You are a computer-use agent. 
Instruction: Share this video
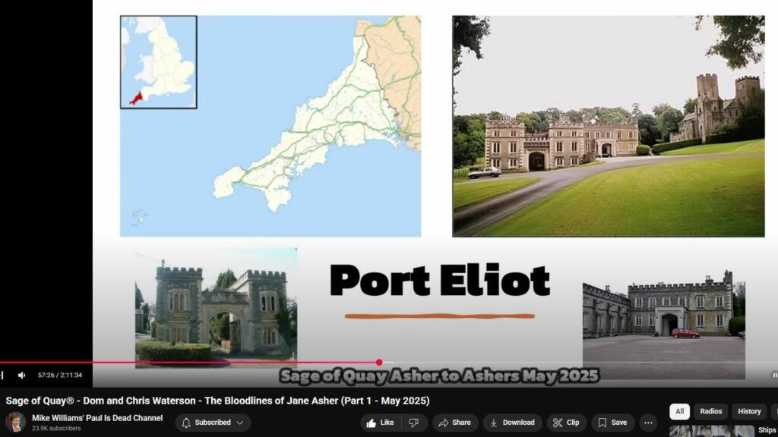pos(454,423)
